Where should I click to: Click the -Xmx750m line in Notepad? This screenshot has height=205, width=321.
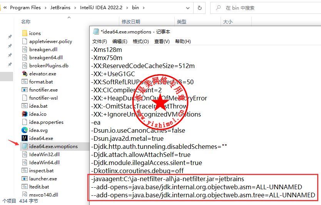point(107,58)
